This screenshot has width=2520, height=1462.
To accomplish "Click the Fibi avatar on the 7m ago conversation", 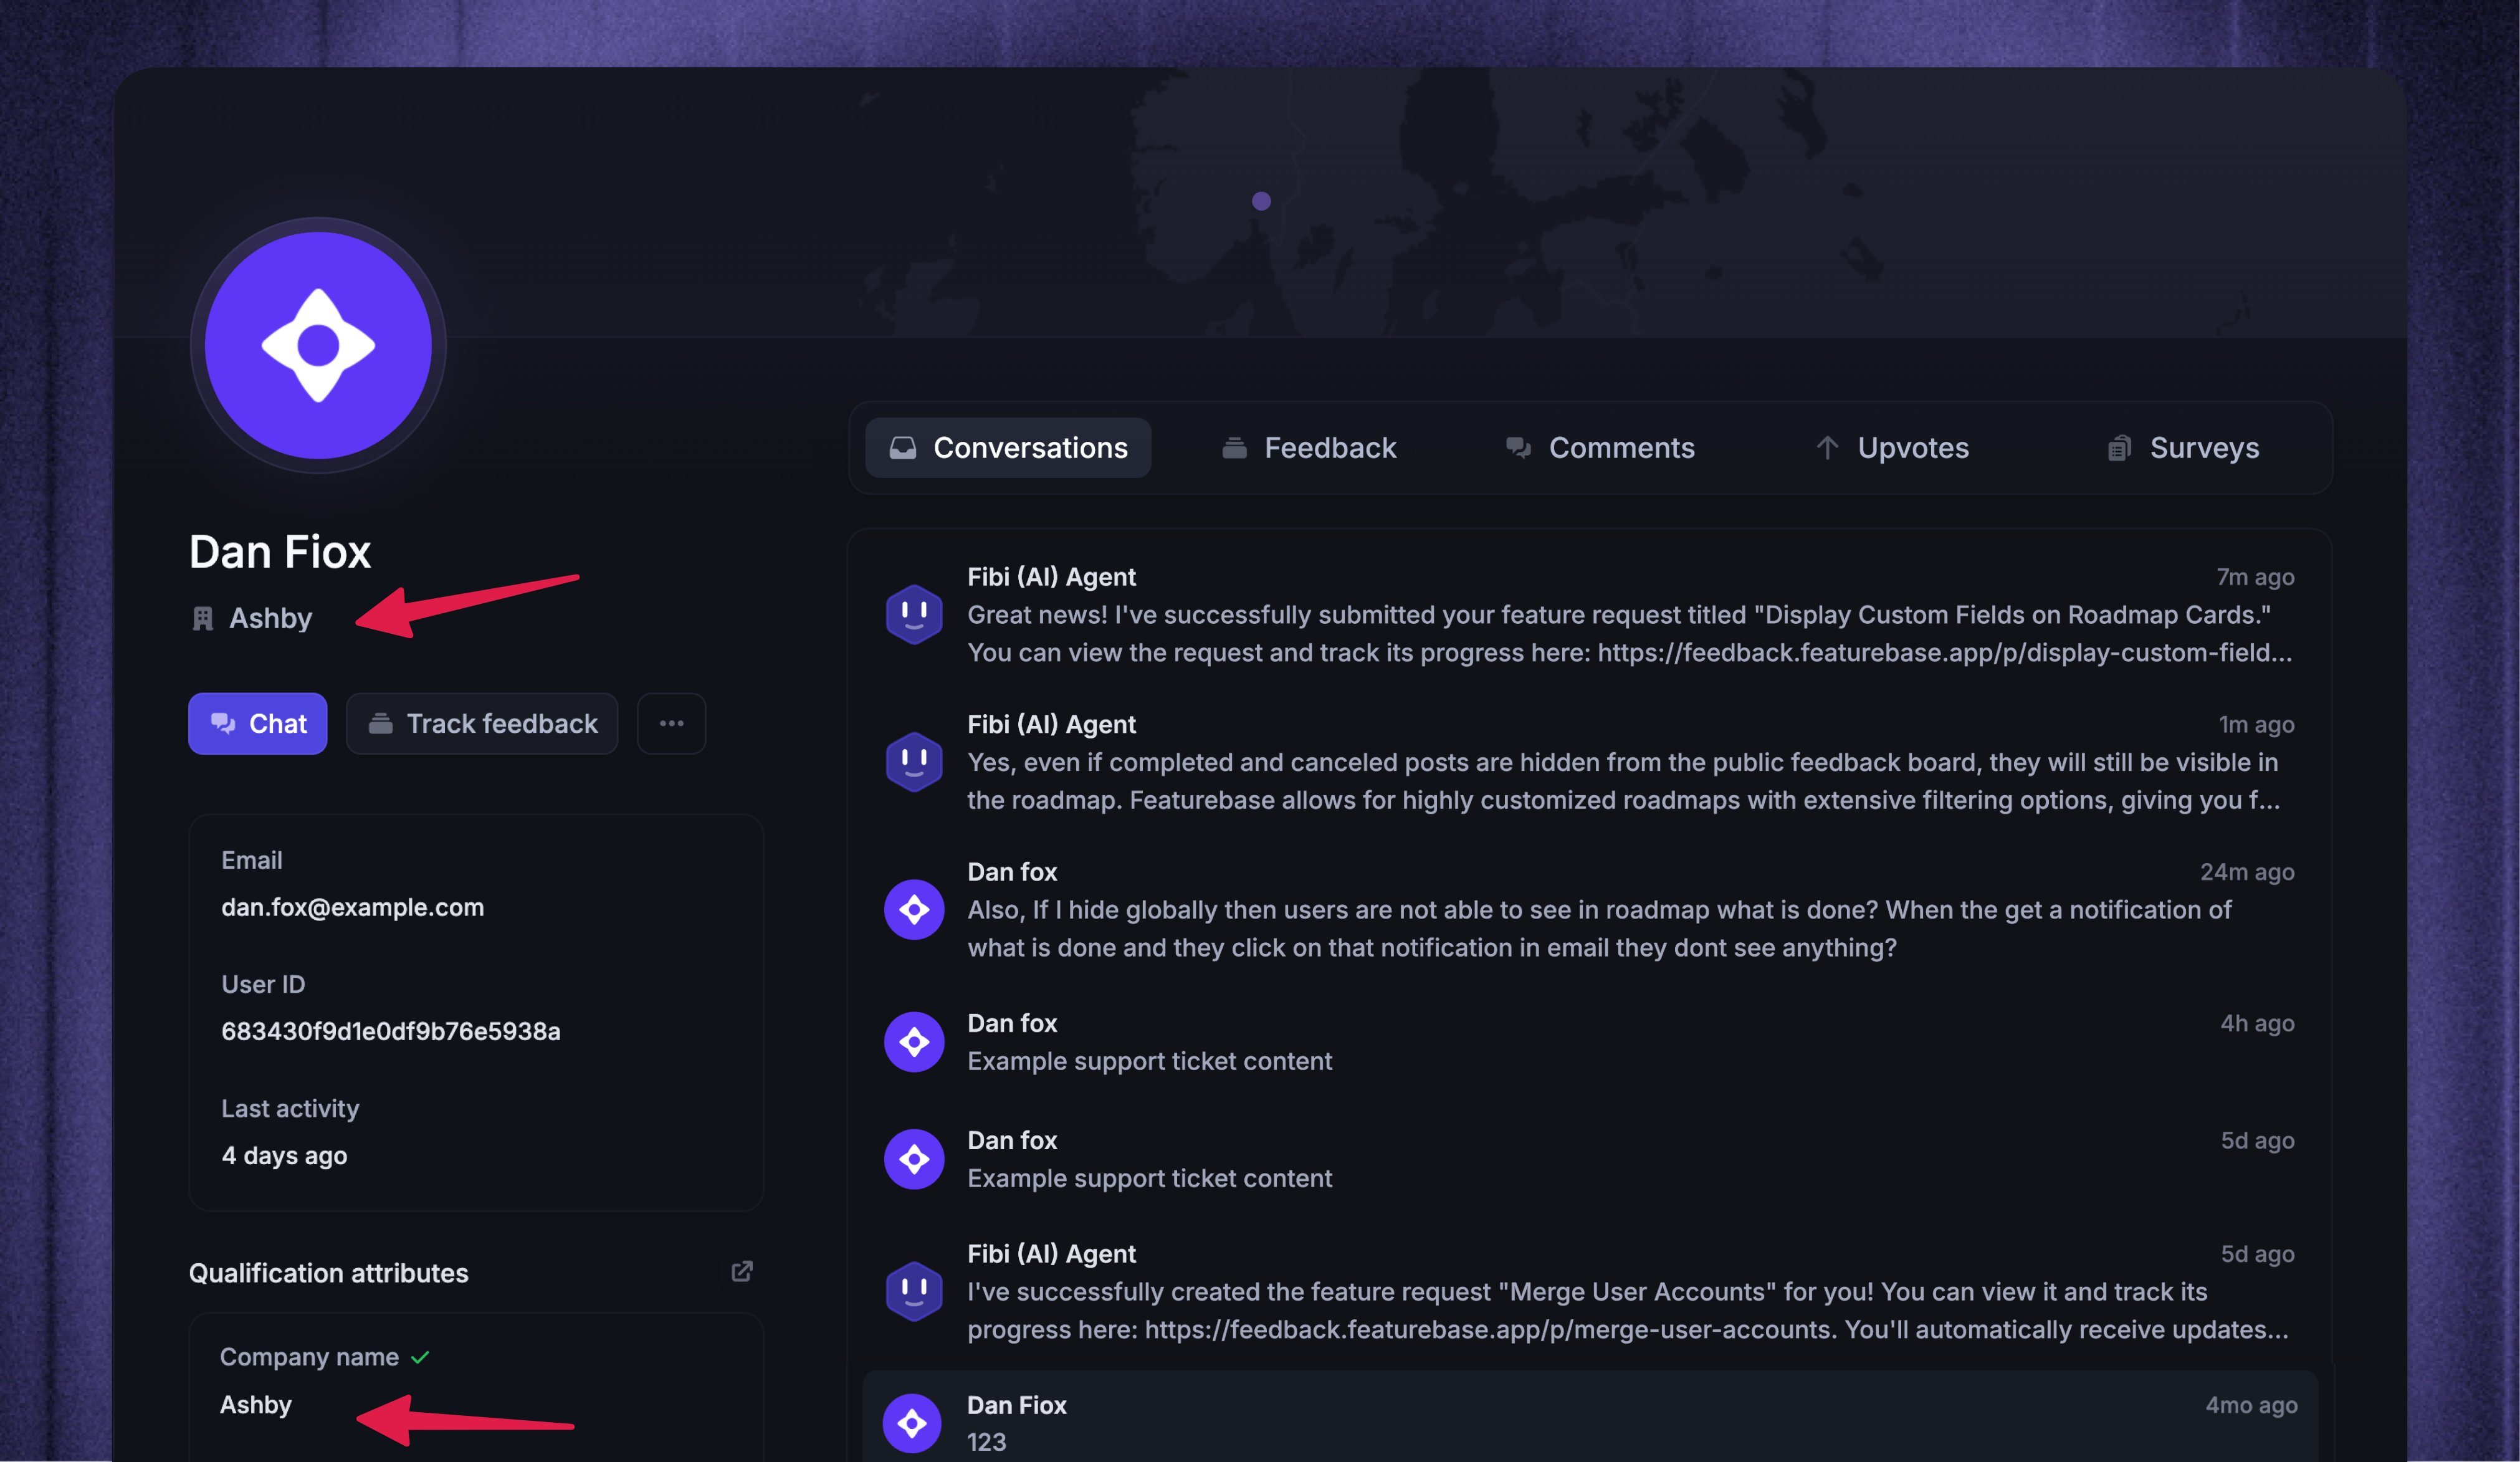I will [x=914, y=614].
